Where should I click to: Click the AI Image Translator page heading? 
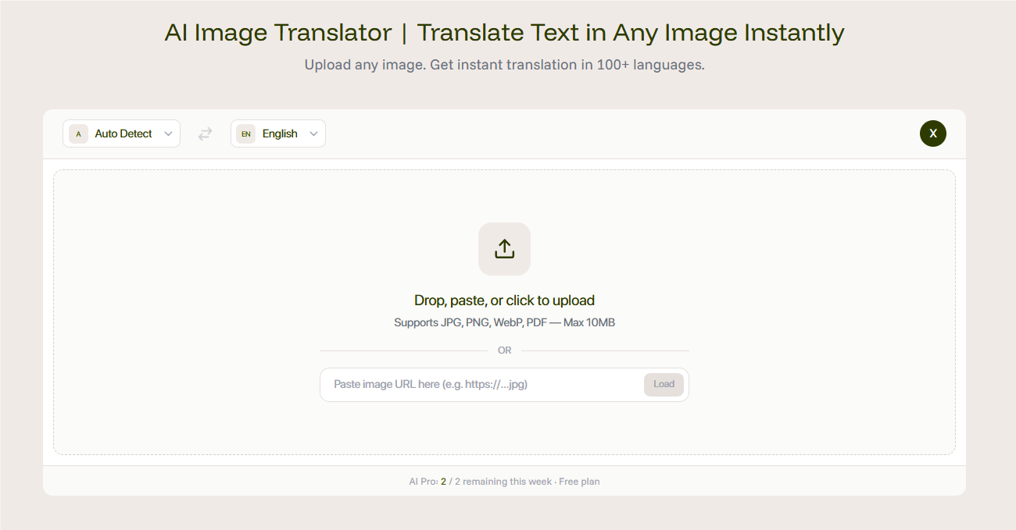click(x=504, y=33)
